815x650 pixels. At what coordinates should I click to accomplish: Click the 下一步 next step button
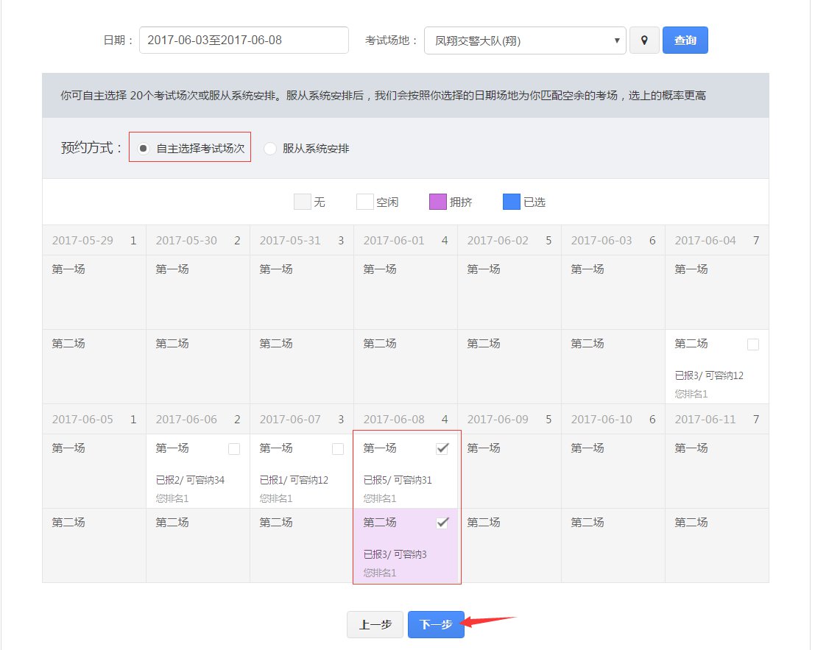point(436,623)
